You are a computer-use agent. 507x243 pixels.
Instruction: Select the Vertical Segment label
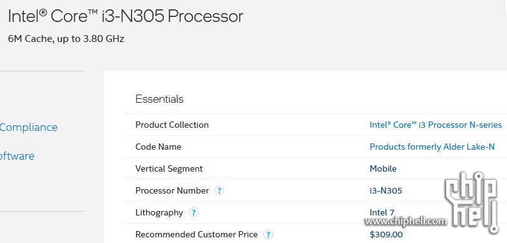pyautogui.click(x=169, y=168)
